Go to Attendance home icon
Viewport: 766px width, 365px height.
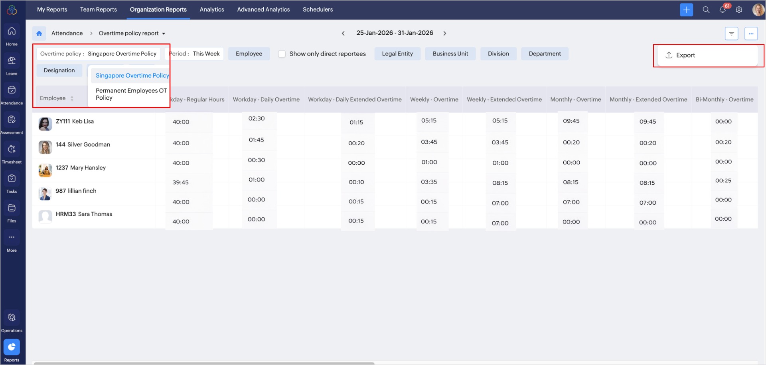tap(39, 34)
